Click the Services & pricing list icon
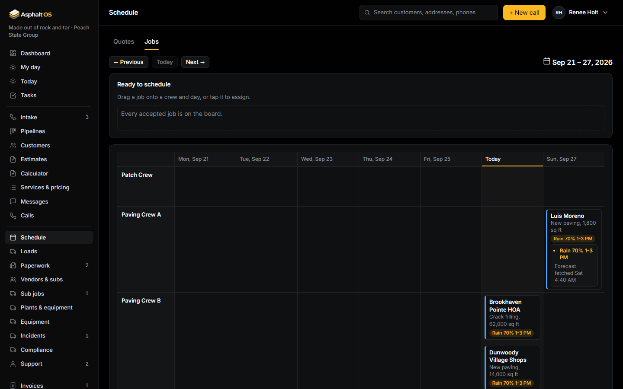The image size is (623, 389). pos(13,188)
